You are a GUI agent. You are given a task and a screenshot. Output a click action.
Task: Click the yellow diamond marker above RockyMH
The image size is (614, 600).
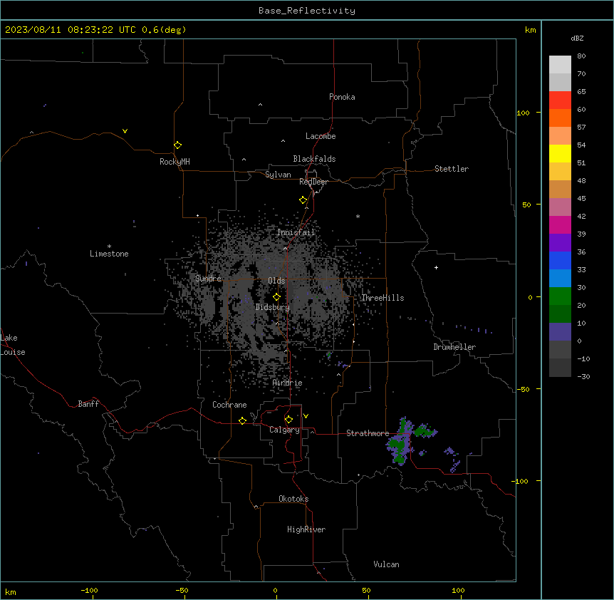pos(177,145)
